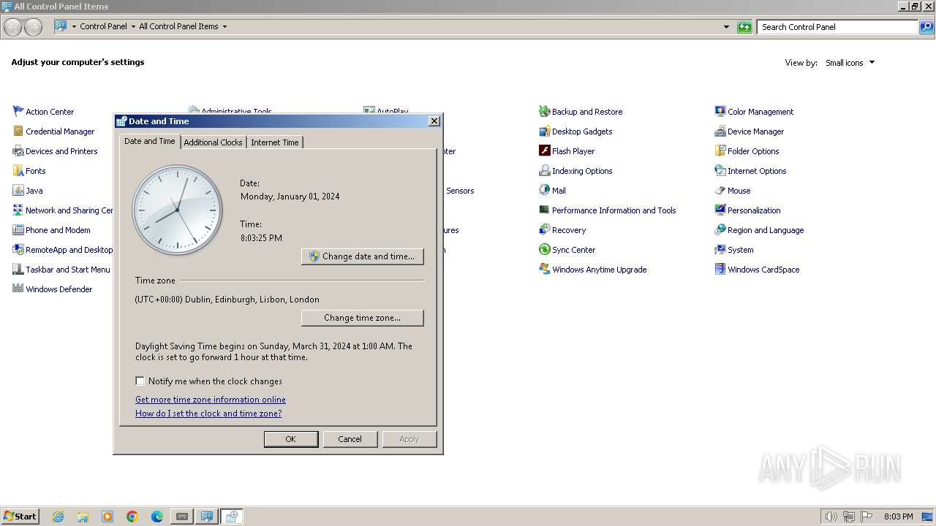Open Windows Anytime Upgrade icon
936x526 pixels.
click(544, 270)
